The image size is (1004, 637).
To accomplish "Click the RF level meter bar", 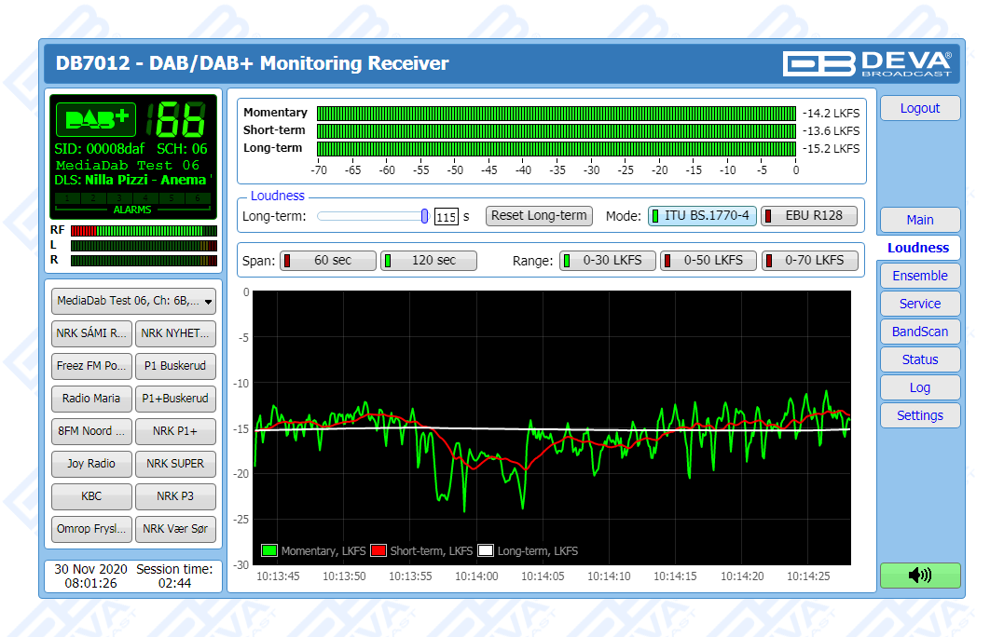I will point(144,230).
